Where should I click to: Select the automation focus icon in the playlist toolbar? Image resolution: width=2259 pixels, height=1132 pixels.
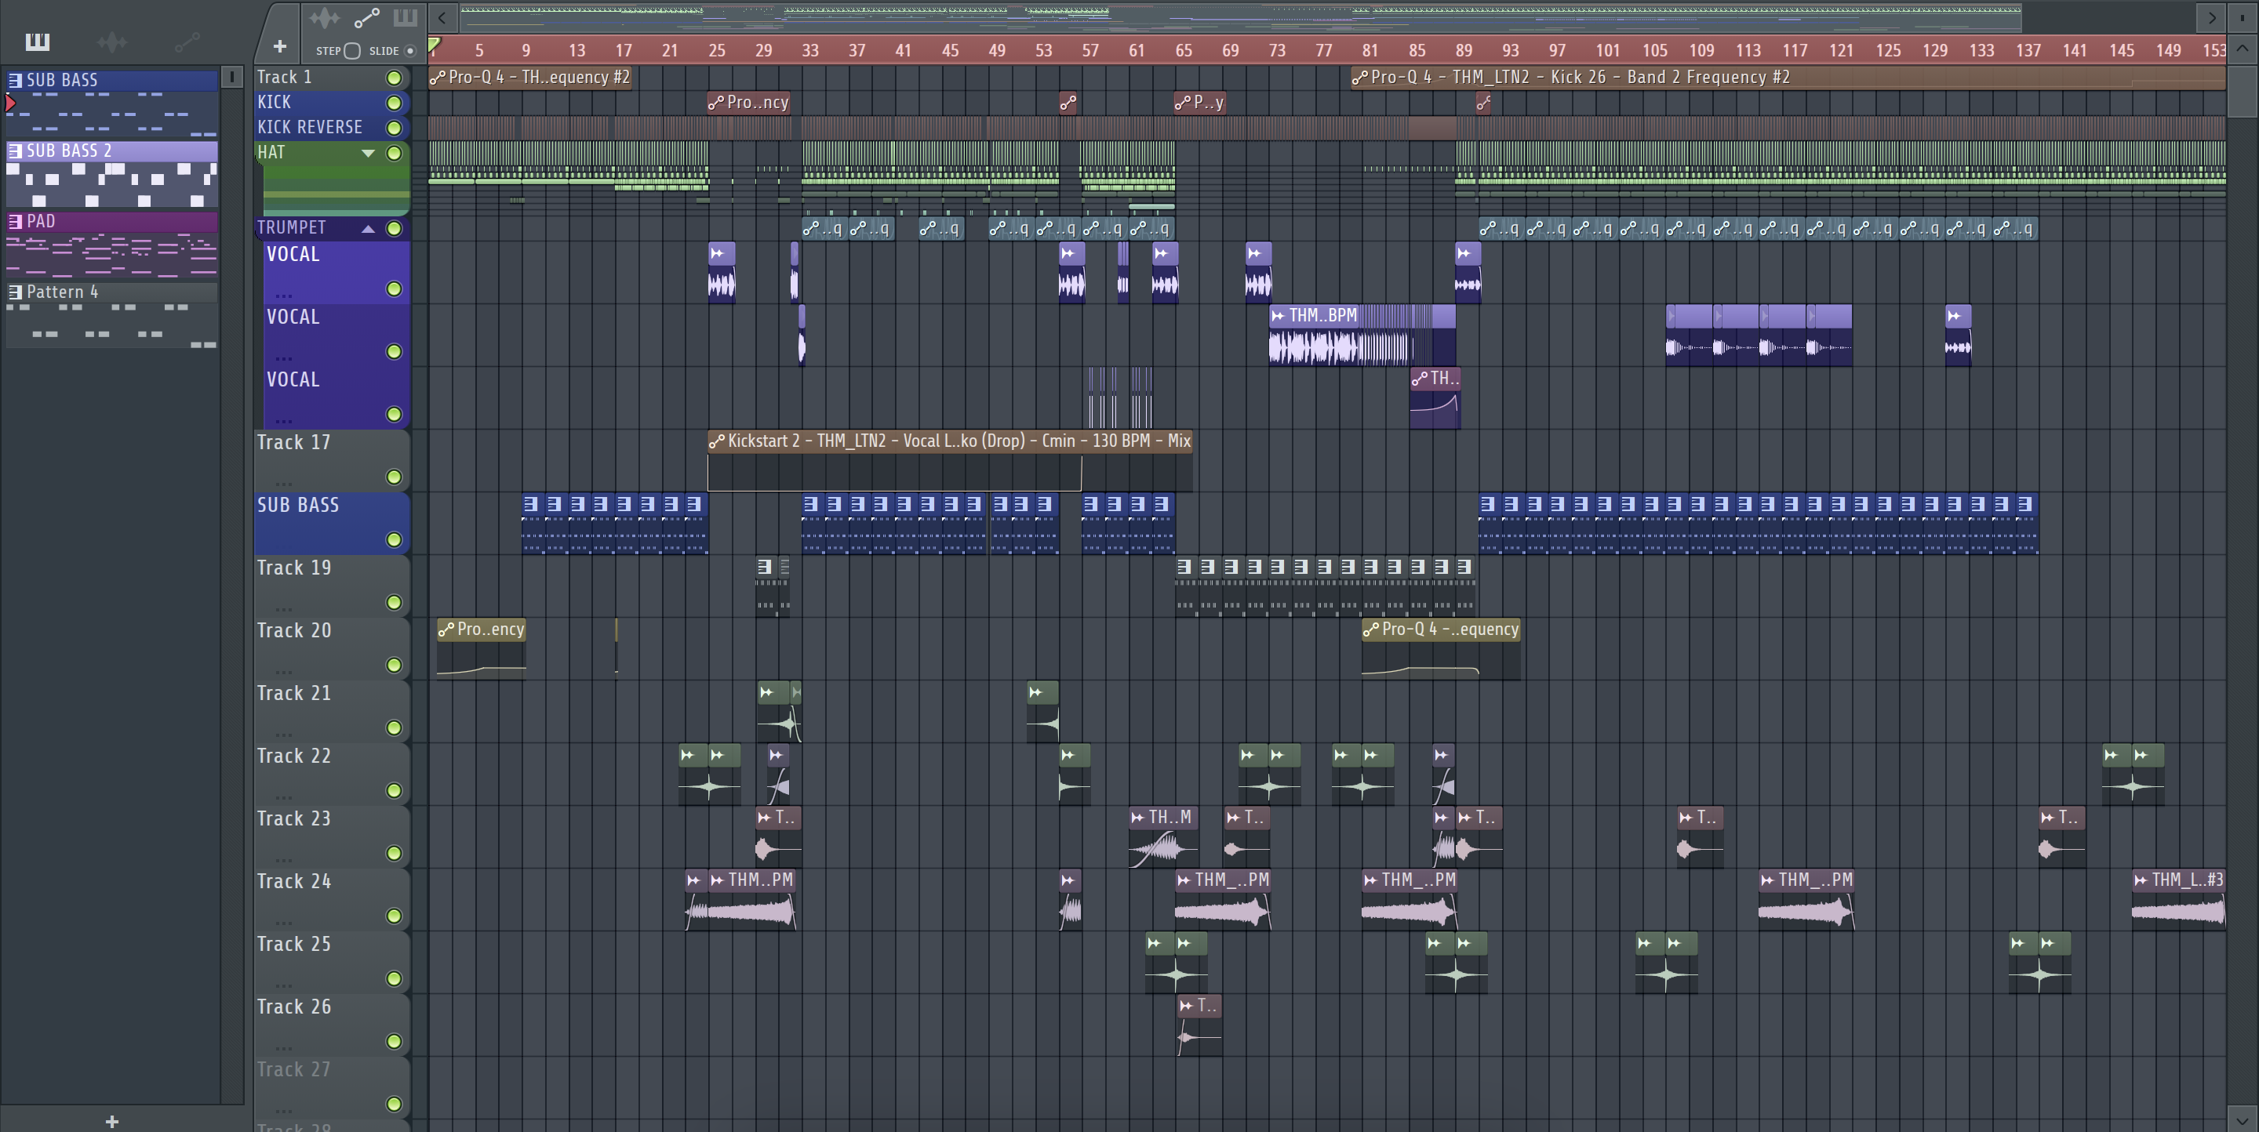click(x=366, y=17)
